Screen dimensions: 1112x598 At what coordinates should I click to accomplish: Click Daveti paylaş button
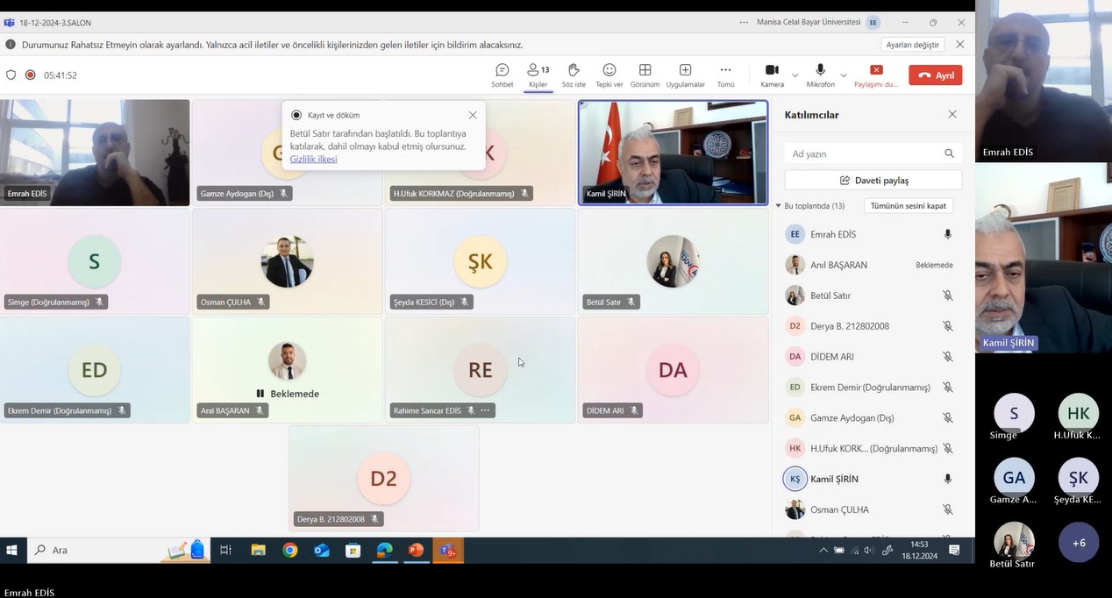tap(873, 180)
